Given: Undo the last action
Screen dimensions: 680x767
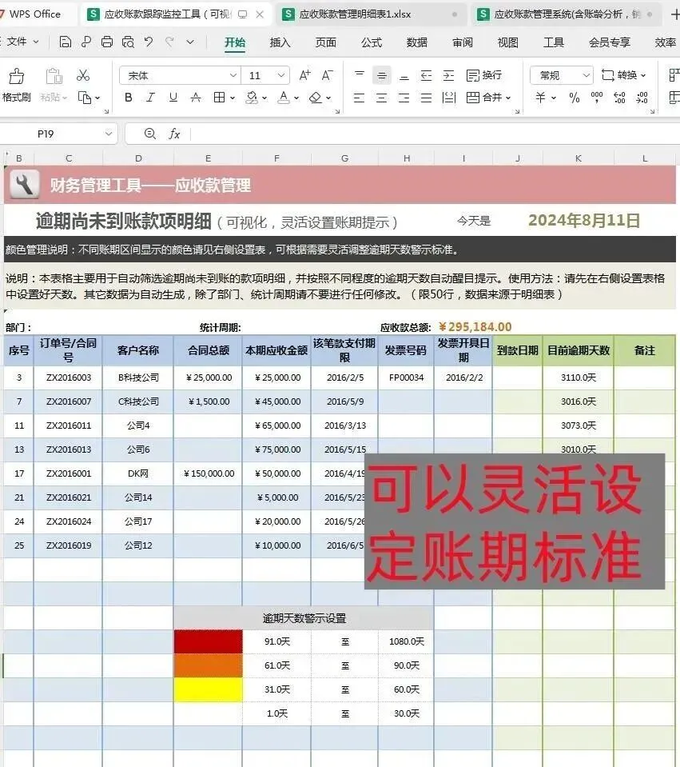Looking at the screenshot, I should [149, 42].
